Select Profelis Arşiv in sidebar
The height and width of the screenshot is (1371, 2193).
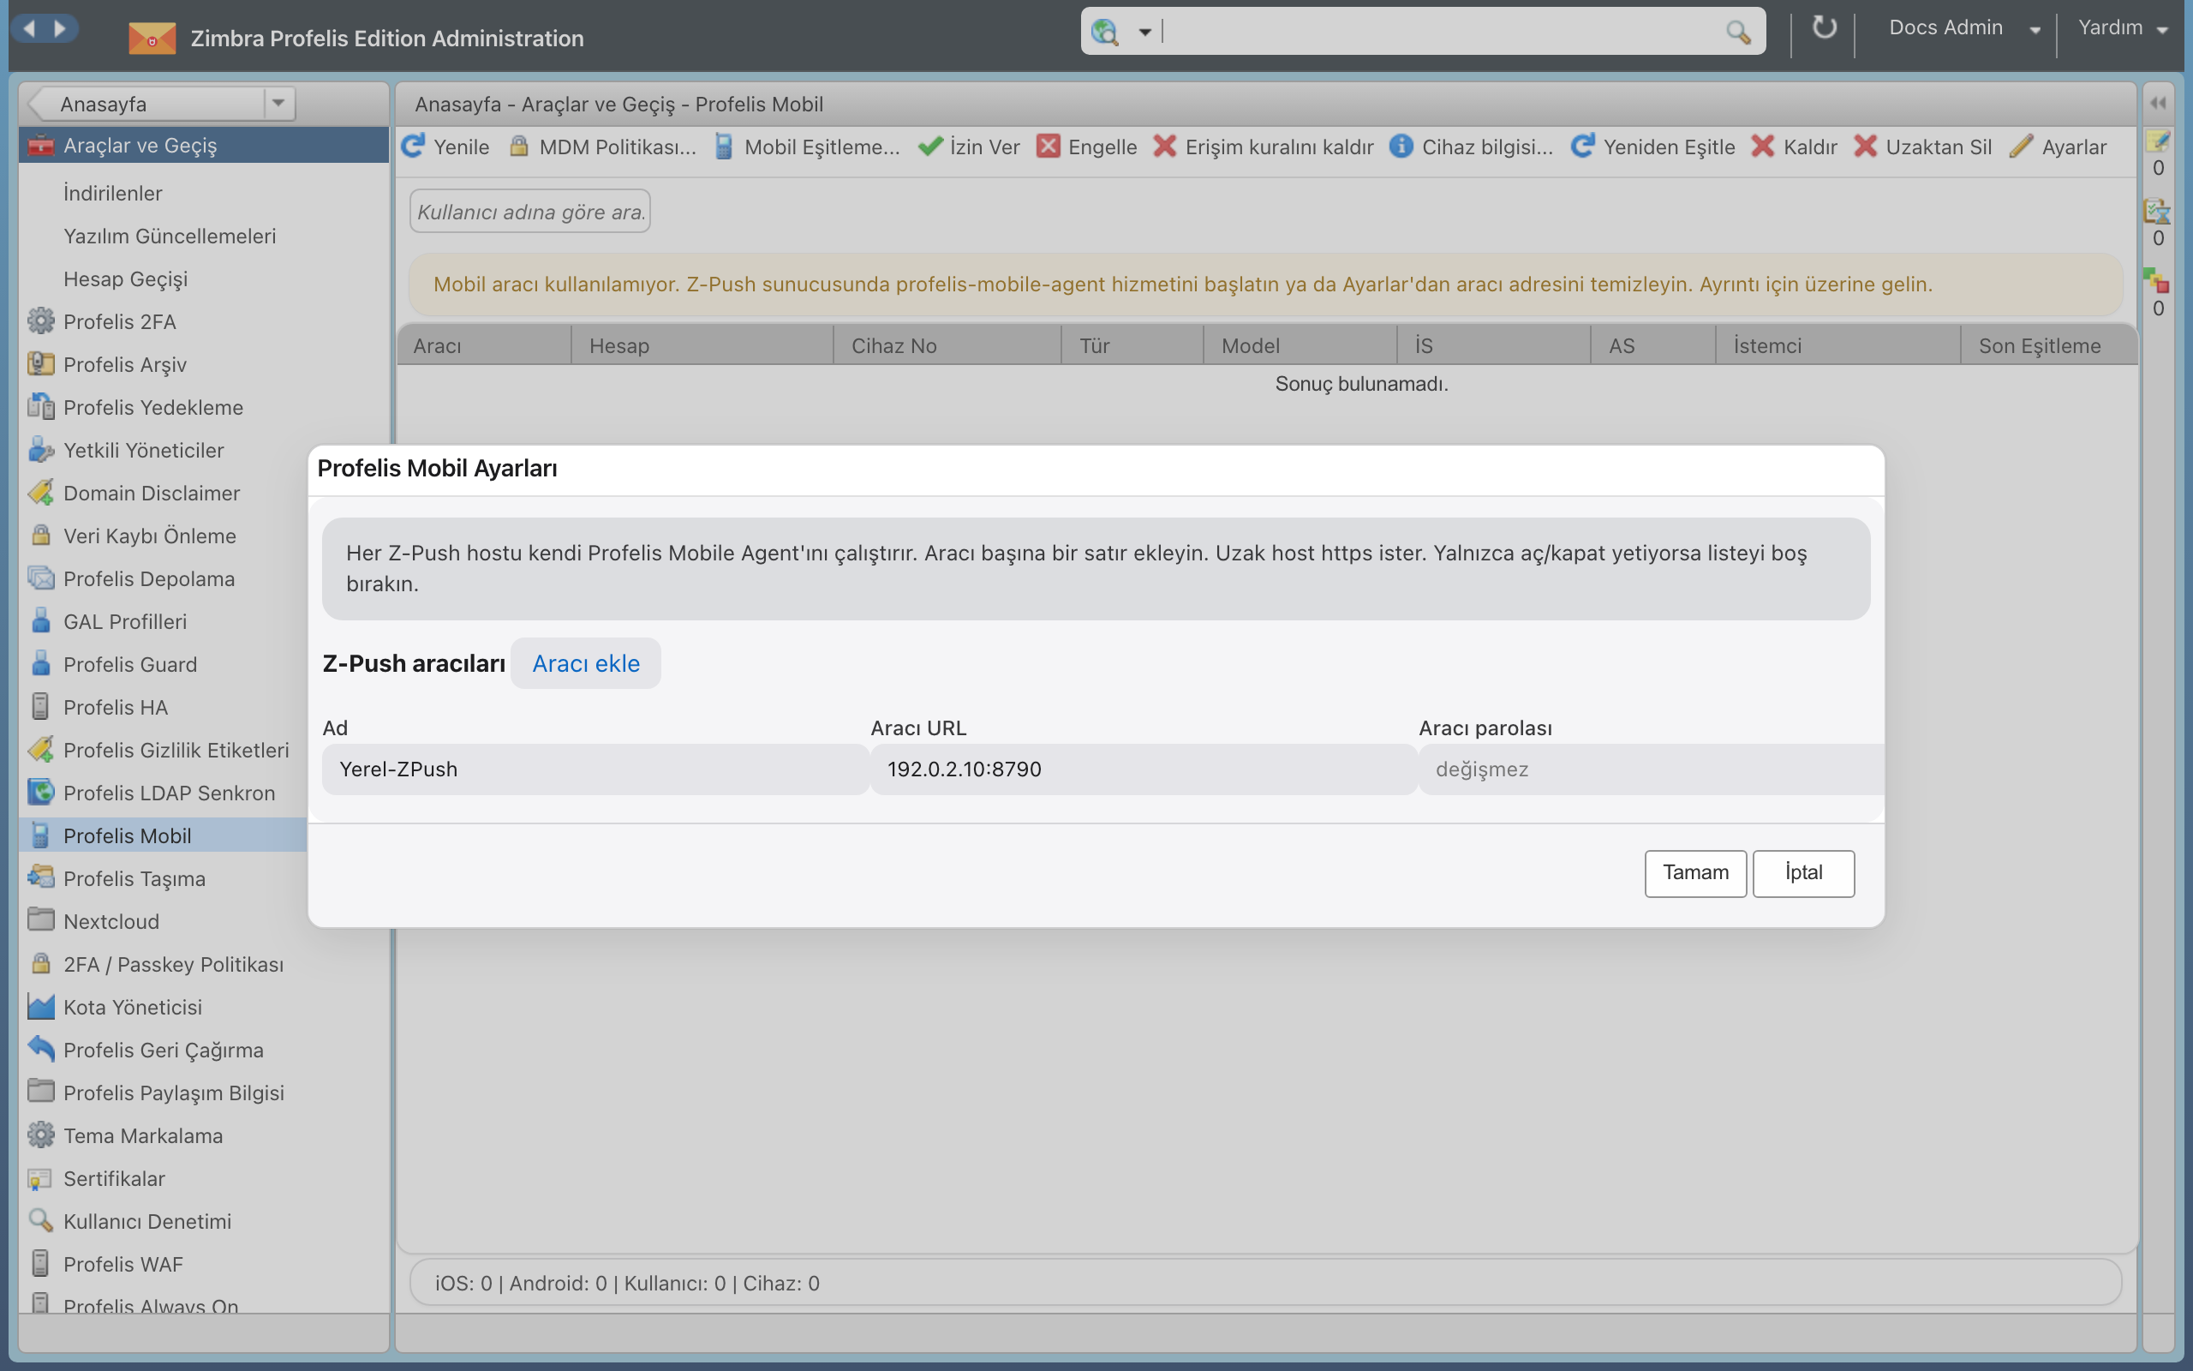124,364
